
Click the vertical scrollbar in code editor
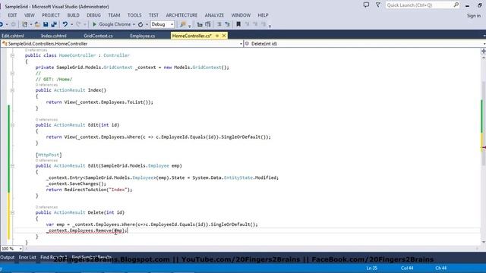[483, 124]
